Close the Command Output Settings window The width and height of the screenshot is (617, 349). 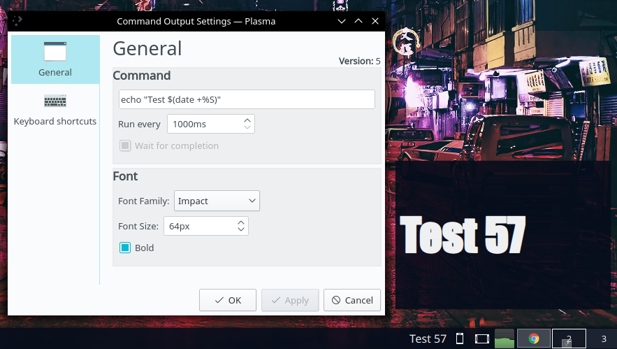pos(375,21)
